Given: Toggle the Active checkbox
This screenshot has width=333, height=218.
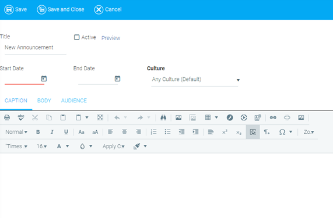Looking at the screenshot, I should (76, 37).
